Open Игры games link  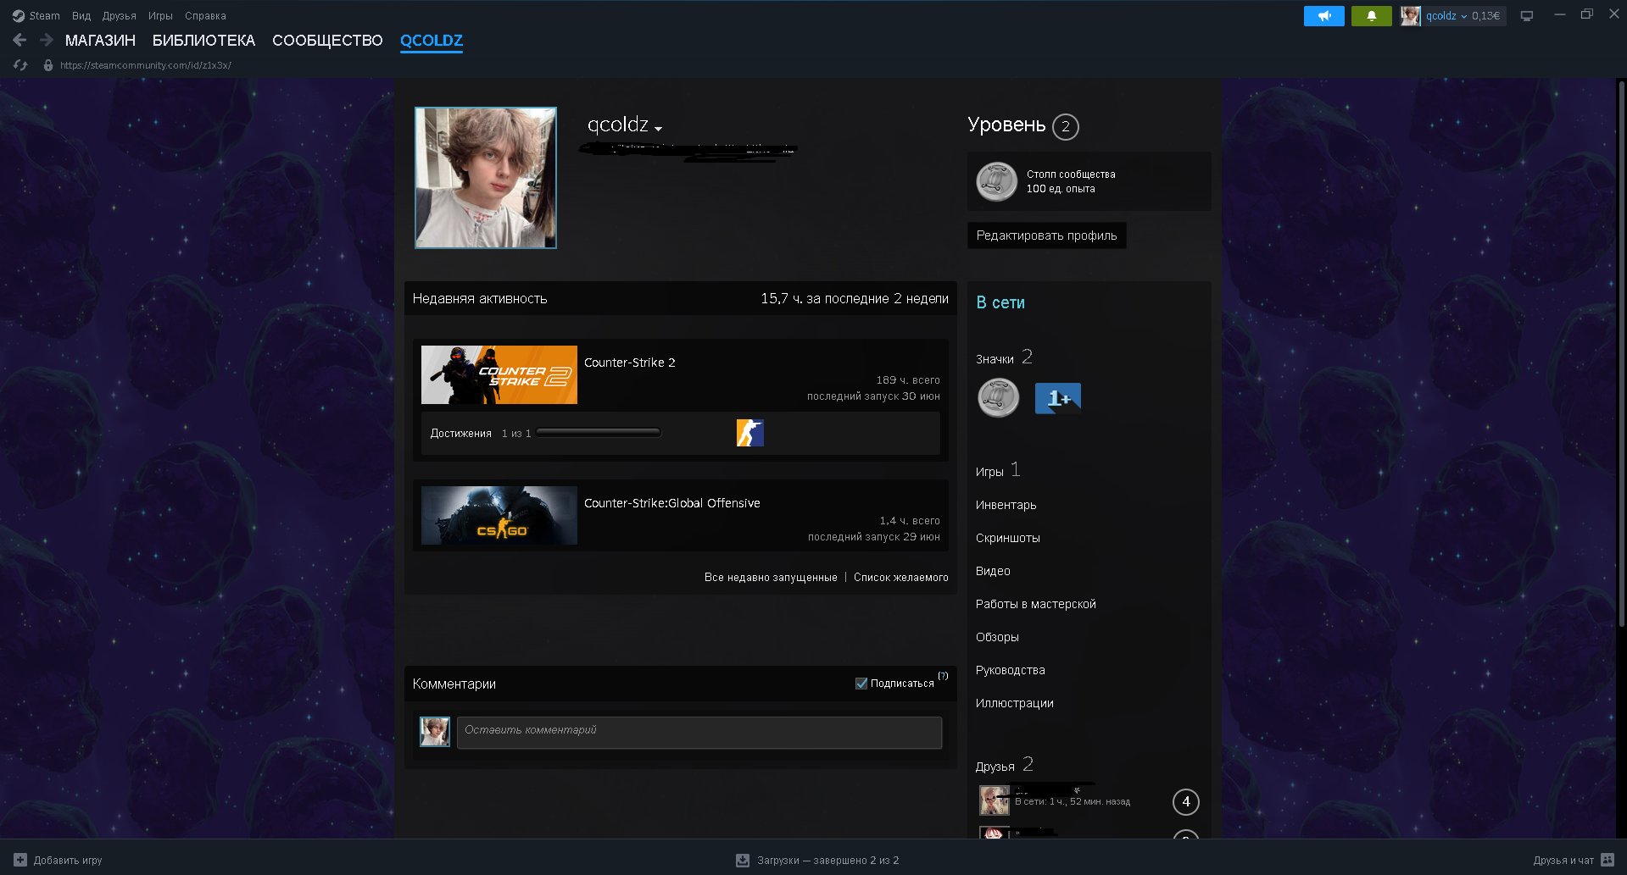click(x=989, y=472)
